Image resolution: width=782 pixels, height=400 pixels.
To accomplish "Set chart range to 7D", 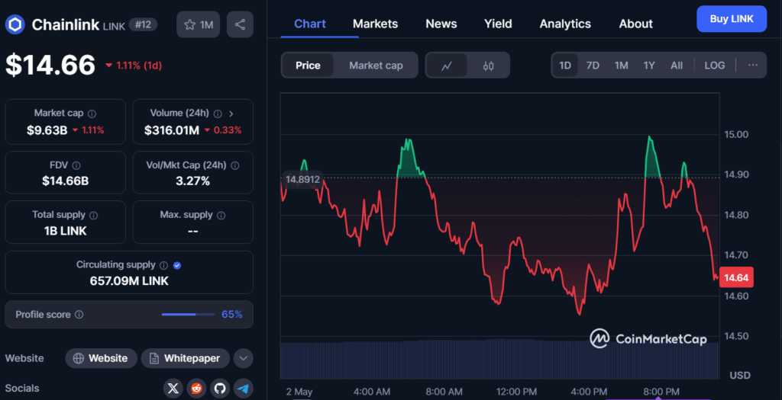I will click(593, 66).
